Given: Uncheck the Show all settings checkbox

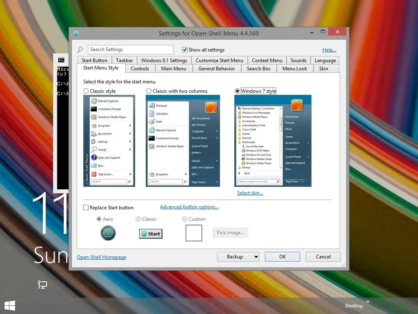Looking at the screenshot, I should click(185, 49).
